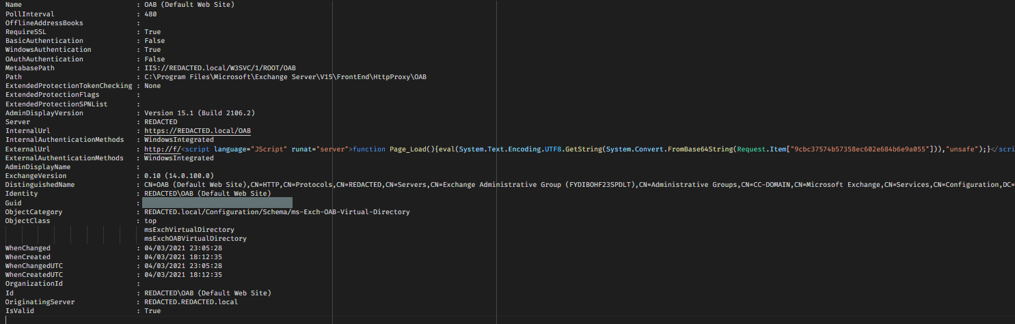This screenshot has height=324, width=1015.
Task: Click the "ObjectCategory" label
Action: coord(34,212)
